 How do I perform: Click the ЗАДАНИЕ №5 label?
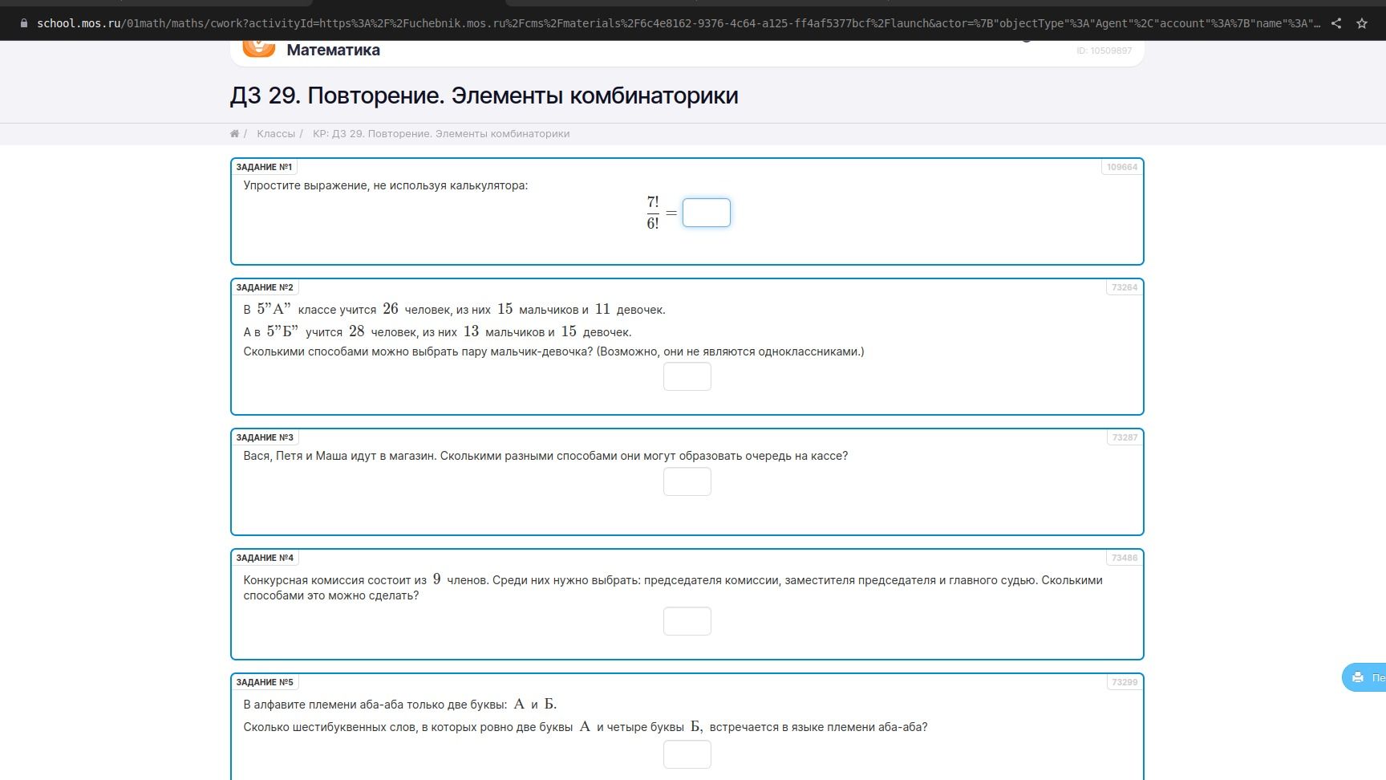(x=265, y=682)
